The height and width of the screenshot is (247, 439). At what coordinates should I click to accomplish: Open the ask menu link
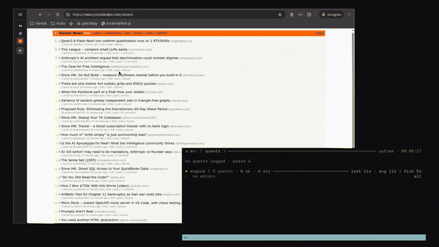(127, 33)
